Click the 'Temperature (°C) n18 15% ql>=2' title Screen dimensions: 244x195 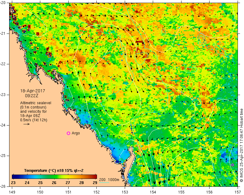pos(54,171)
